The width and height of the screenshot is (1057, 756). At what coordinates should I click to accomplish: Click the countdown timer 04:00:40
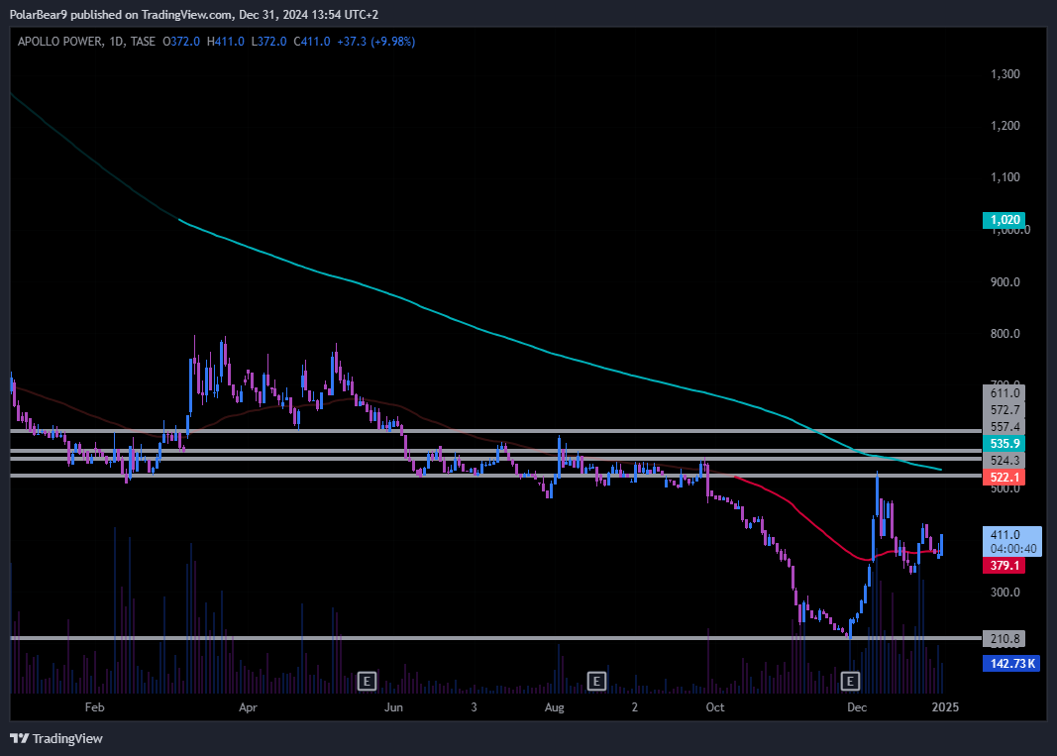point(1013,549)
